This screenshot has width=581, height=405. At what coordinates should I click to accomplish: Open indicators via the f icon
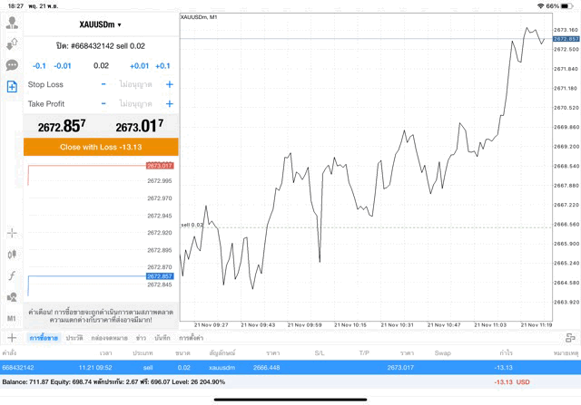12,275
